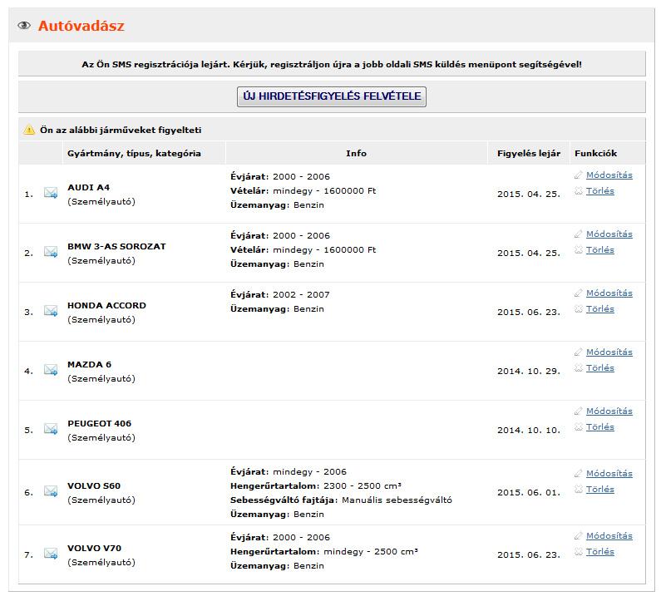Click the envelope icon in BMW 3-AS SOROZAT row
Image resolution: width=661 pixels, height=601 pixels.
click(x=51, y=252)
